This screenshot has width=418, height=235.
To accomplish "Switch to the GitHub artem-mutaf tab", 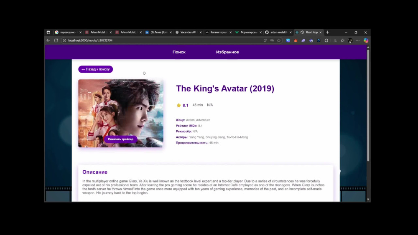I will click(x=278, y=32).
